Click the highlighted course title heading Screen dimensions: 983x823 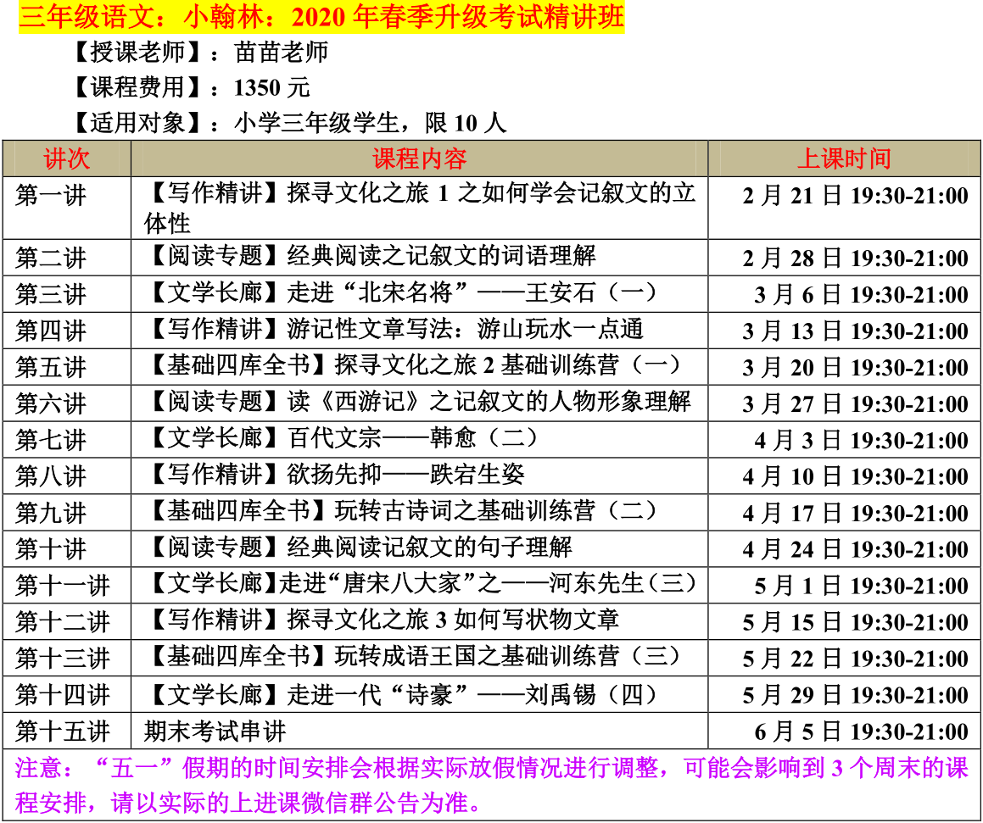(321, 18)
